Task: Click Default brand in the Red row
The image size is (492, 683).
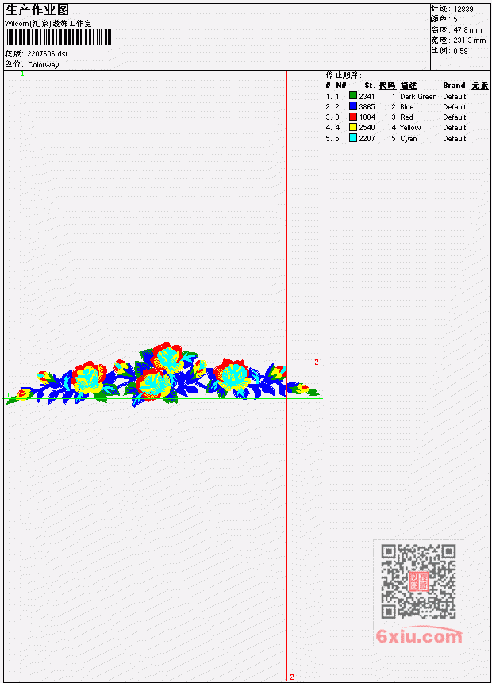Action: pos(455,117)
